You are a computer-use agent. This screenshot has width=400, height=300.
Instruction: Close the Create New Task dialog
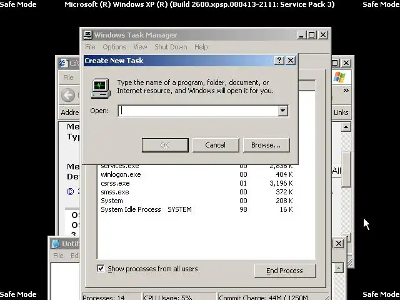[291, 61]
